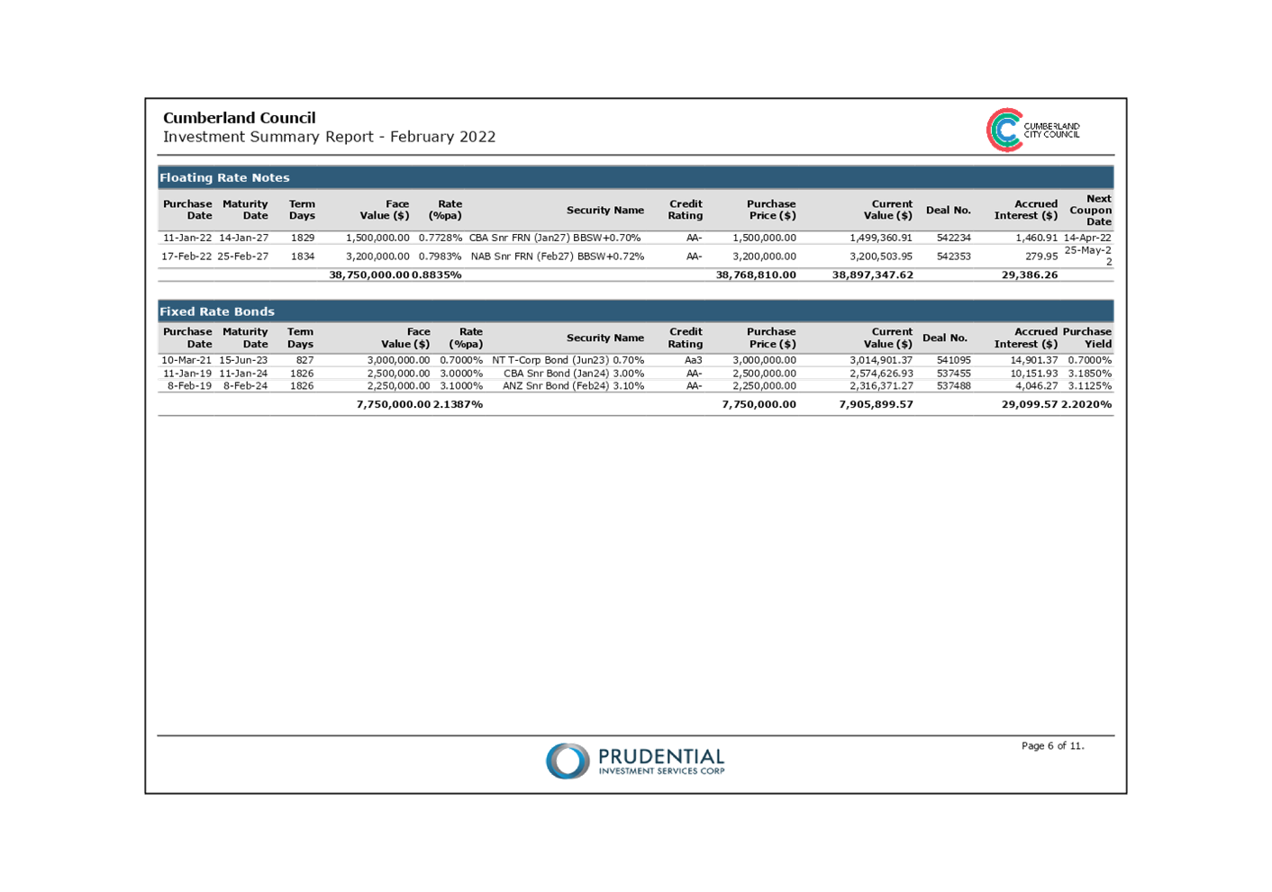Click the rate value 0.7728%
Image resolution: width=1272 pixels, height=892 pixels.
click(x=441, y=238)
